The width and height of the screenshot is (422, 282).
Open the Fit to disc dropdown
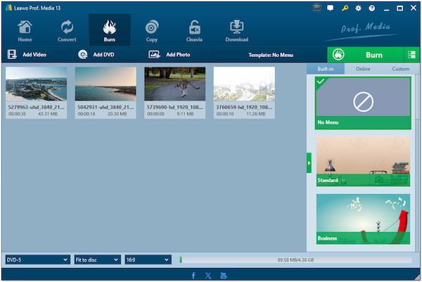[x=97, y=259]
